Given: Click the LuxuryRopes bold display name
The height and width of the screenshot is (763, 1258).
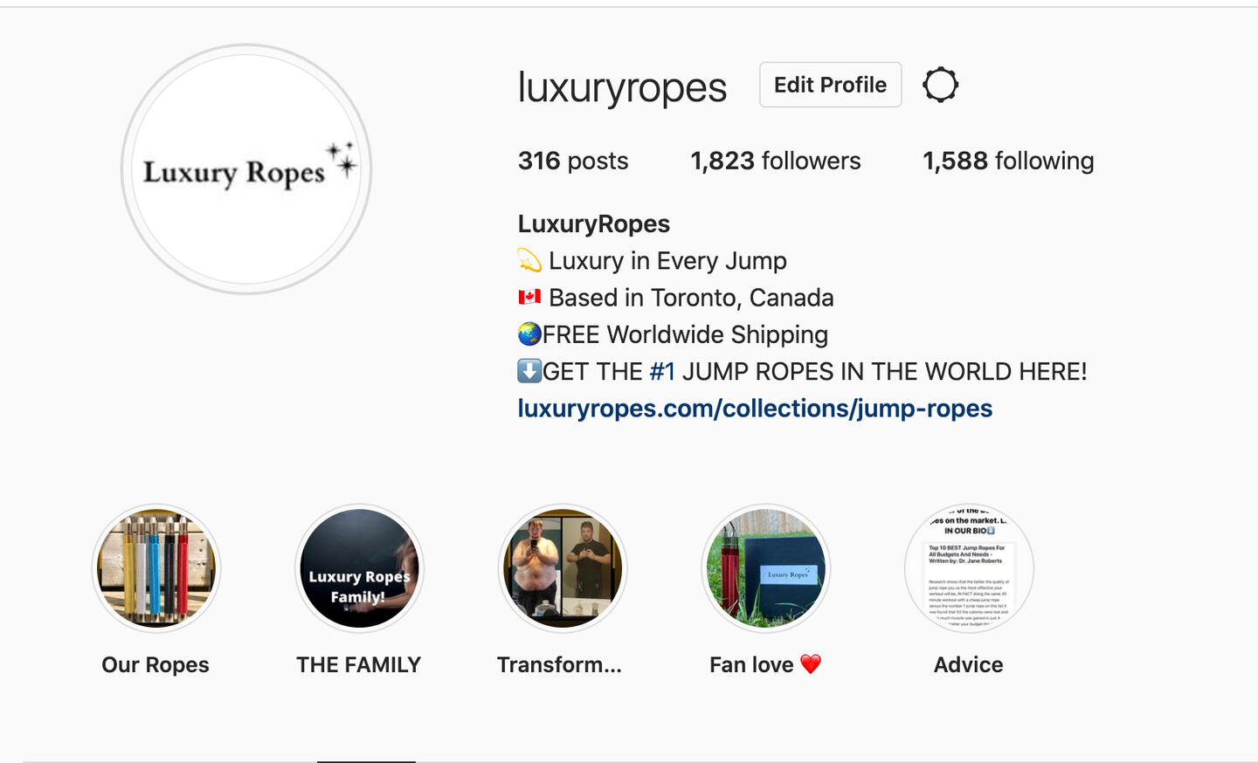Looking at the screenshot, I should pos(594,224).
